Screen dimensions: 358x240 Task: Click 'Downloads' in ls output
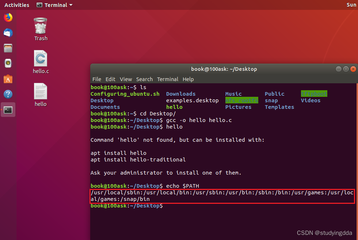pos(181,94)
